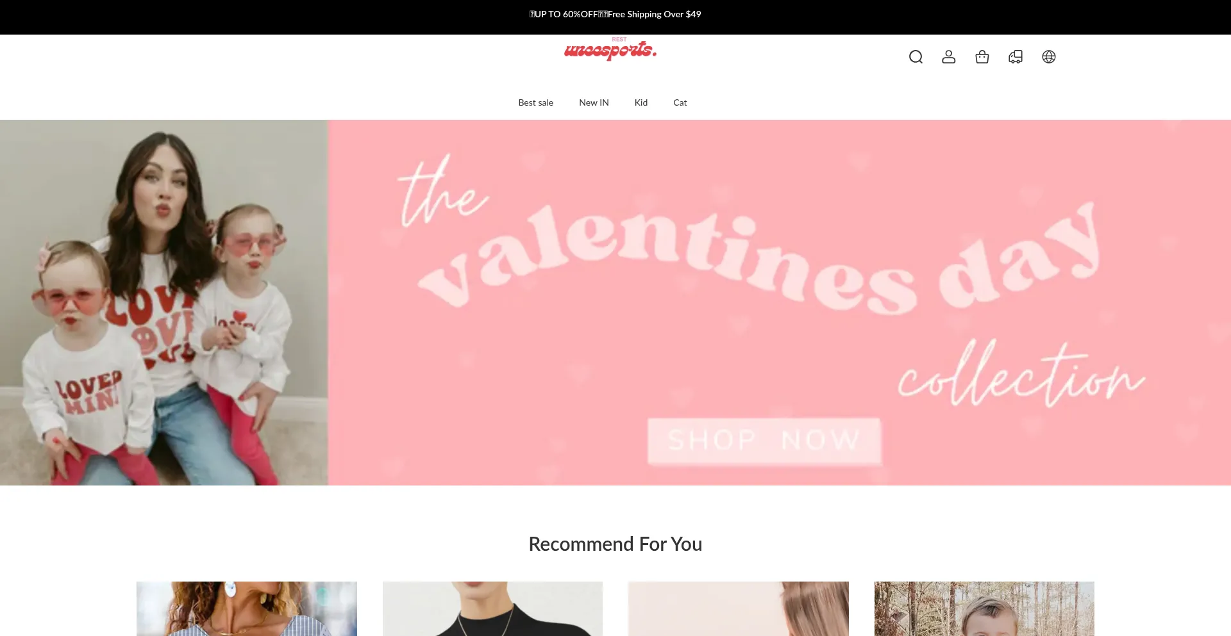Screen dimensions: 1231x636
Task: Click the Recommend For You heading
Action: (615, 544)
